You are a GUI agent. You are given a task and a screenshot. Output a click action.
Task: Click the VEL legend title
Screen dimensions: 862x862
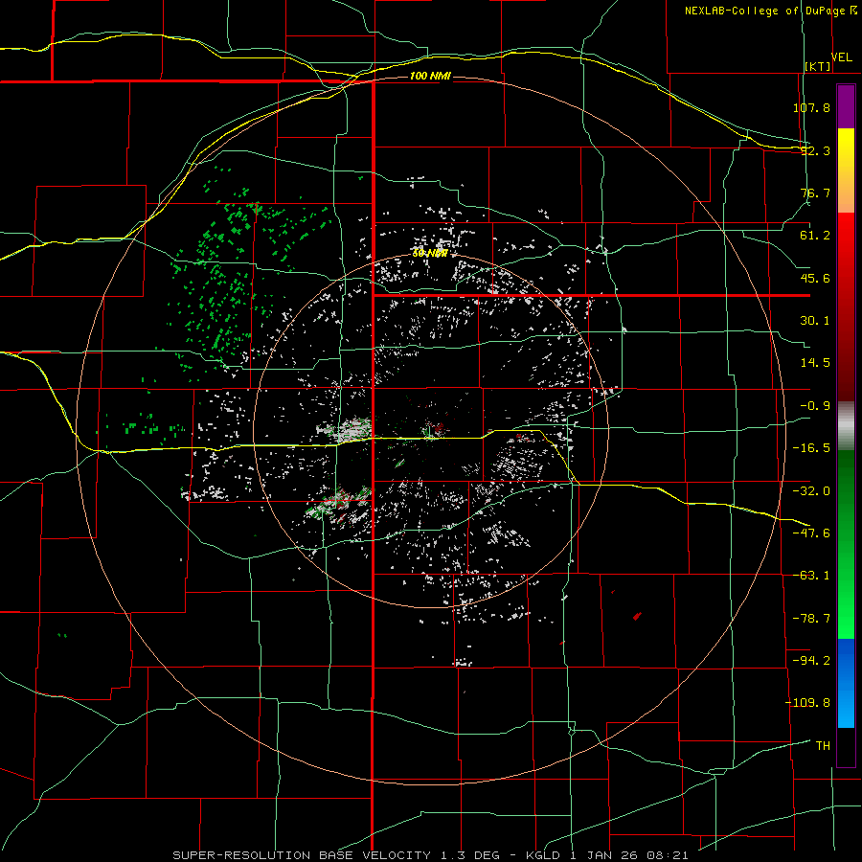(841, 57)
